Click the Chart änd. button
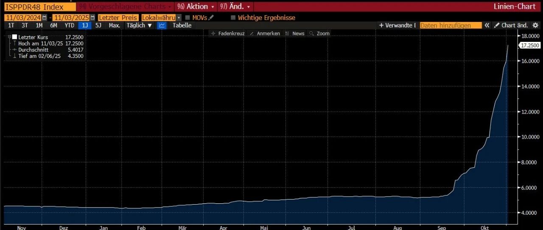The width and height of the screenshot is (543, 230). pos(511,25)
